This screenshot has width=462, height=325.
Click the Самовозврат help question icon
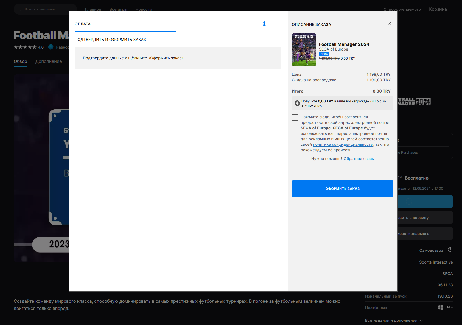tap(450, 250)
